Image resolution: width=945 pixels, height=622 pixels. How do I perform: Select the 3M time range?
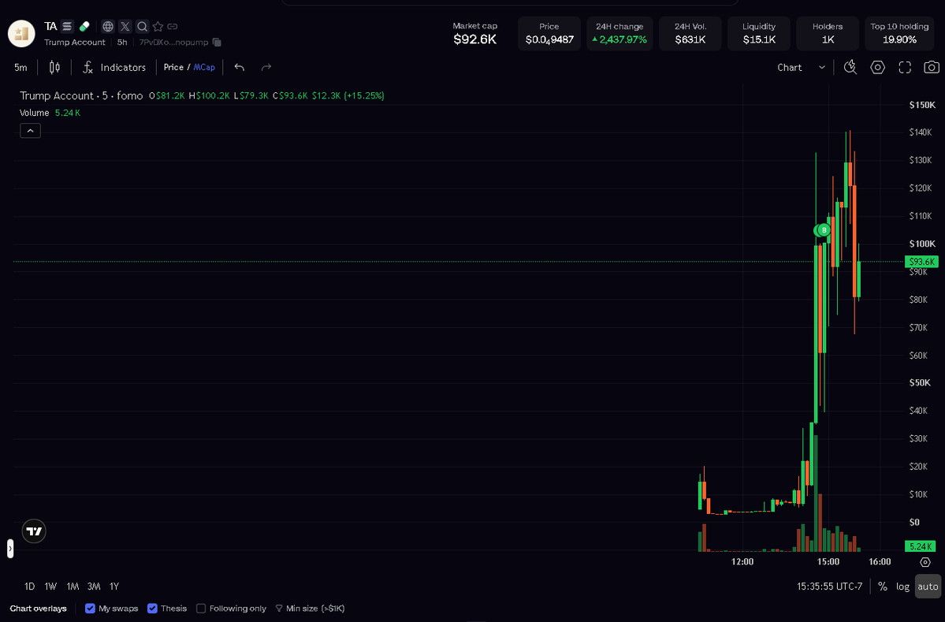point(94,587)
